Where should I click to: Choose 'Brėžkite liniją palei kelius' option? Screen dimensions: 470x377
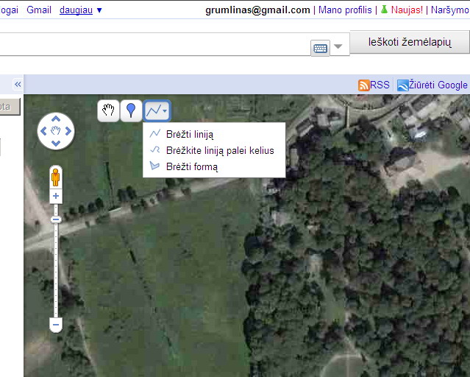click(219, 150)
